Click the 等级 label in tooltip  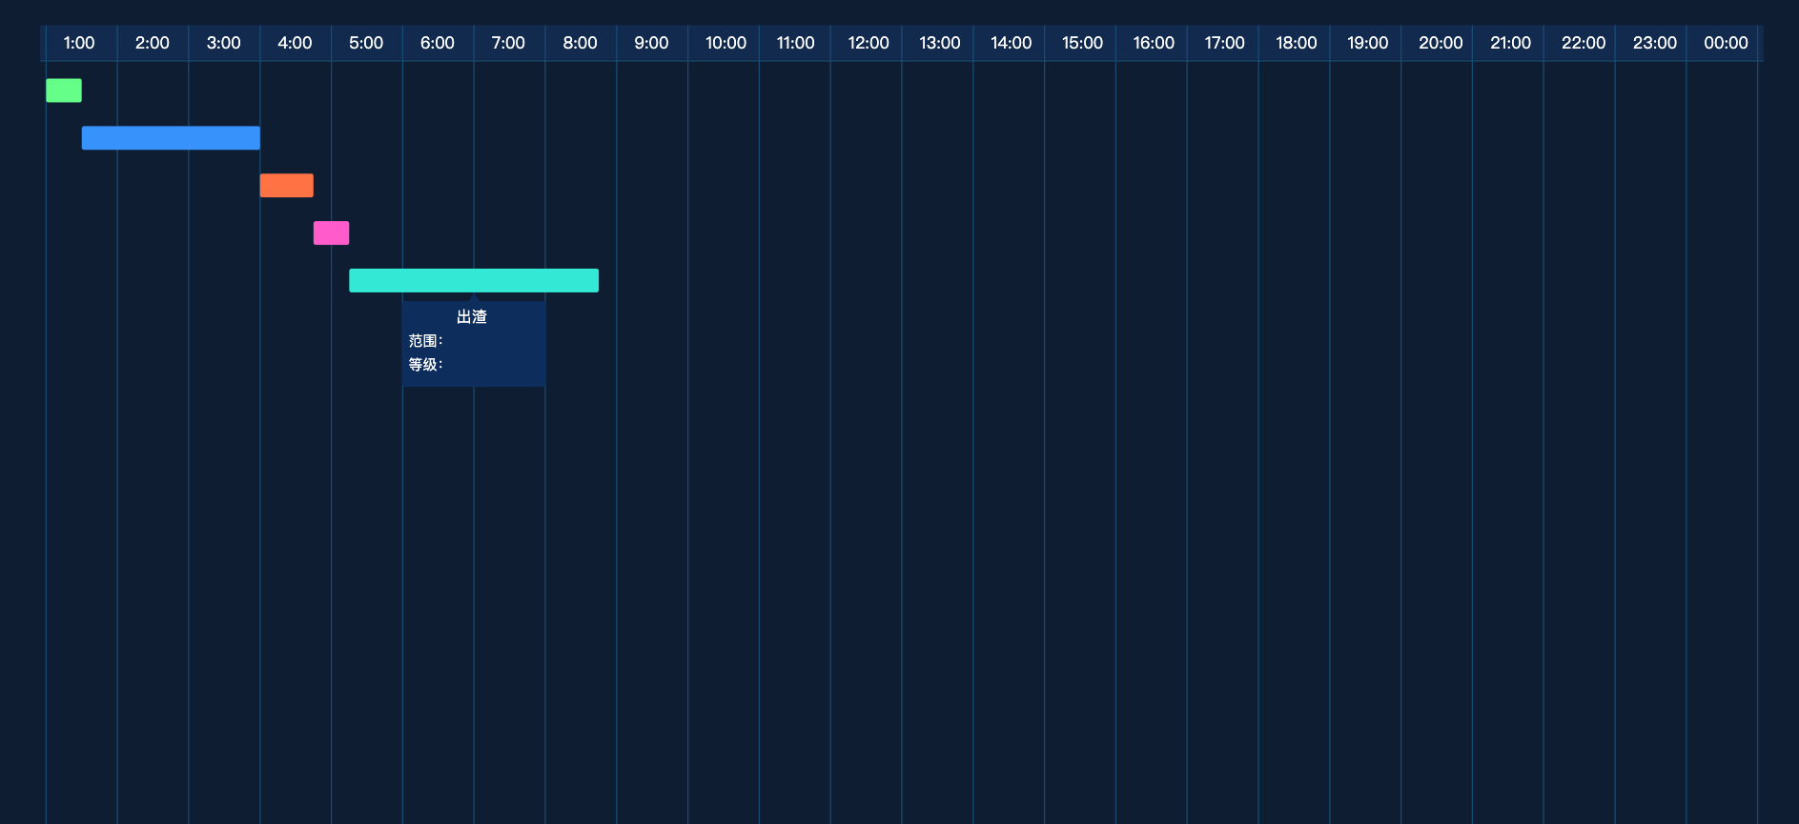coord(425,365)
